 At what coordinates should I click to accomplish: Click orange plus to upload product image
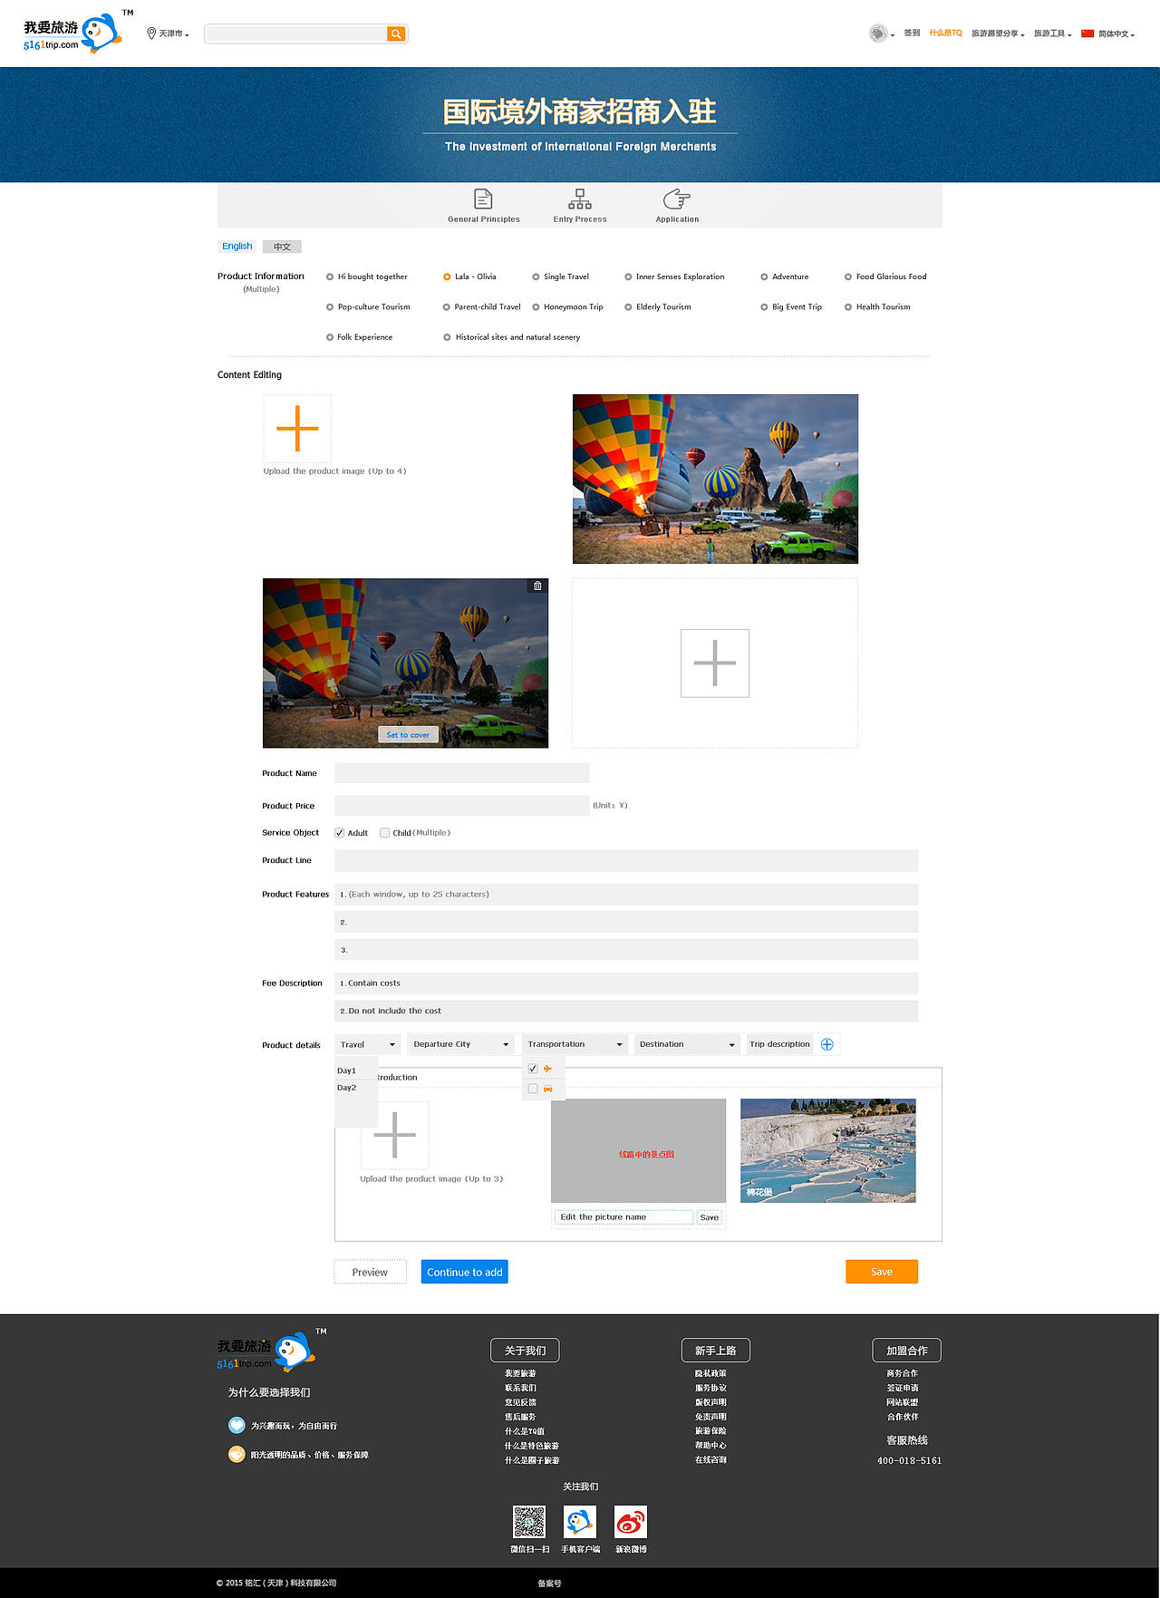[x=297, y=428]
